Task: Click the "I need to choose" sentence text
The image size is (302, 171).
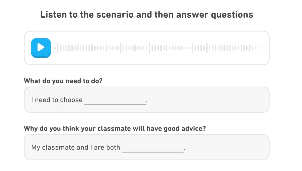Action: pos(57,100)
